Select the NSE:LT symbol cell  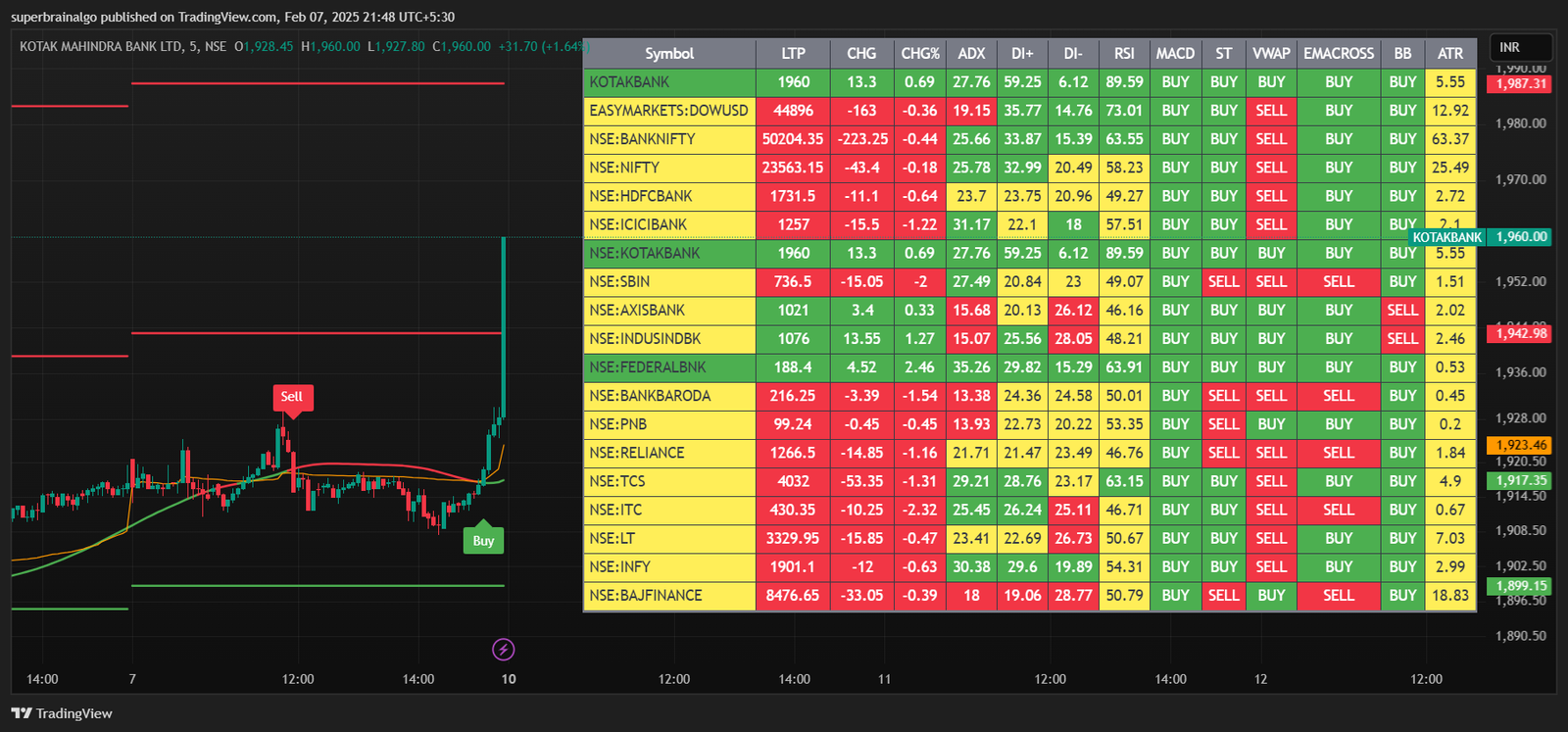[x=669, y=538]
